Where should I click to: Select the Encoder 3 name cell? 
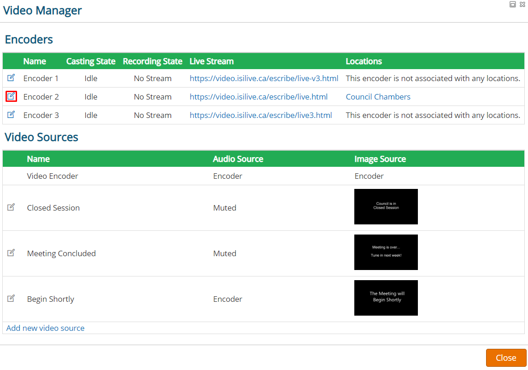click(41, 116)
